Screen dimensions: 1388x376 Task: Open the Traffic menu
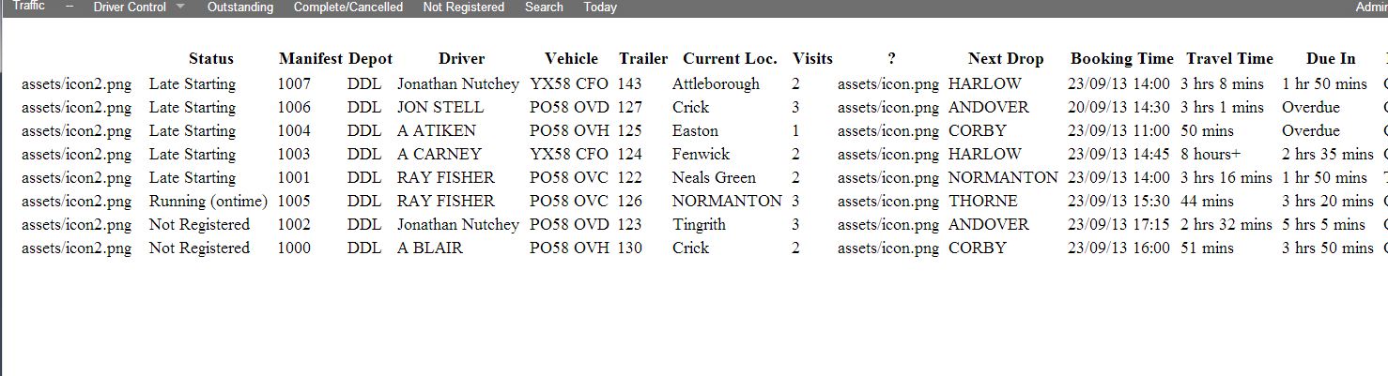pos(29,7)
